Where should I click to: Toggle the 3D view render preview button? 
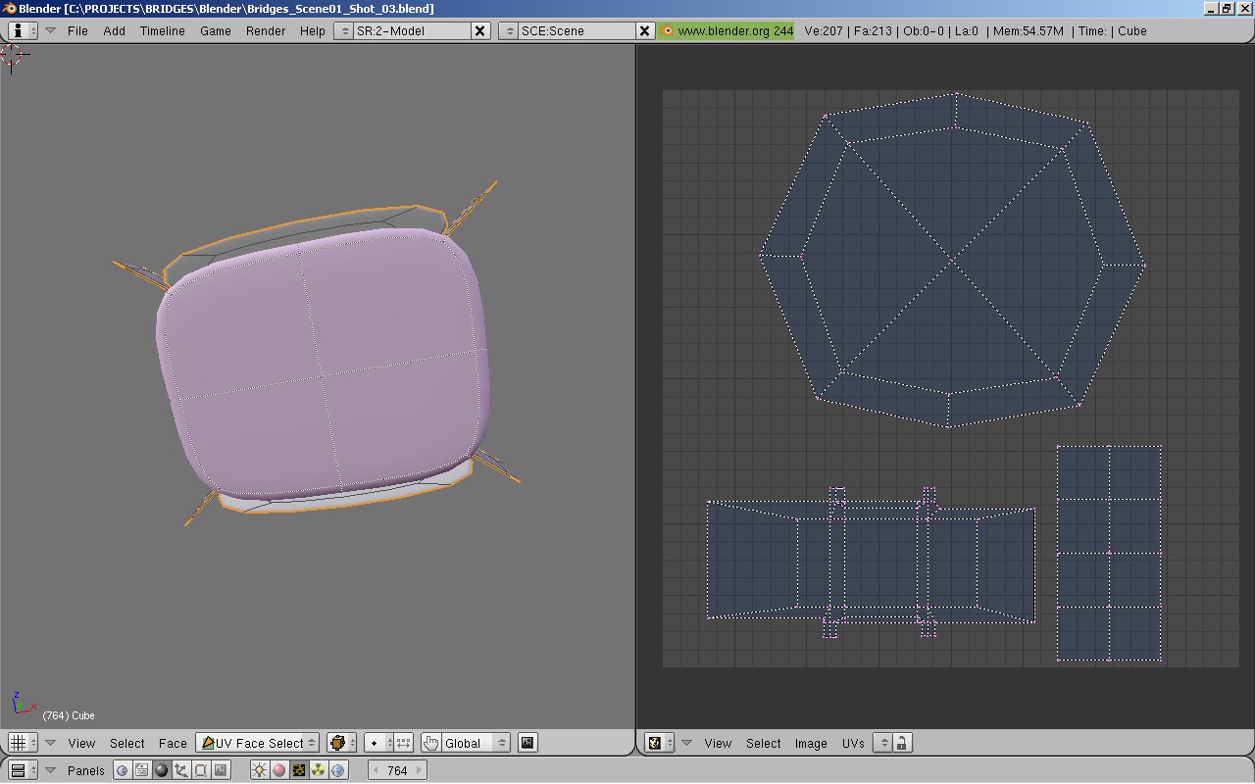(527, 743)
